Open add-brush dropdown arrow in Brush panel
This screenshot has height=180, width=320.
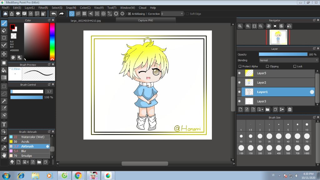pyautogui.click(x=28, y=162)
